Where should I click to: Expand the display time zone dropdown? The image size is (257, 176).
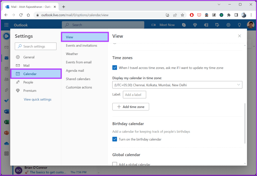tap(177, 85)
